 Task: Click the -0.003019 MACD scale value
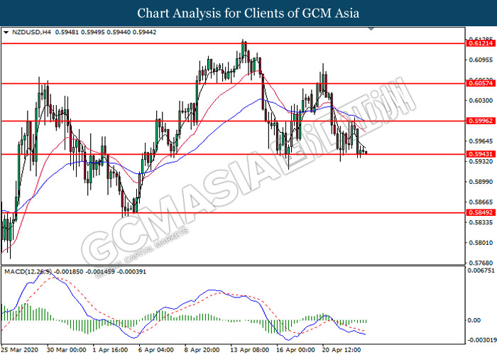pos(481,340)
